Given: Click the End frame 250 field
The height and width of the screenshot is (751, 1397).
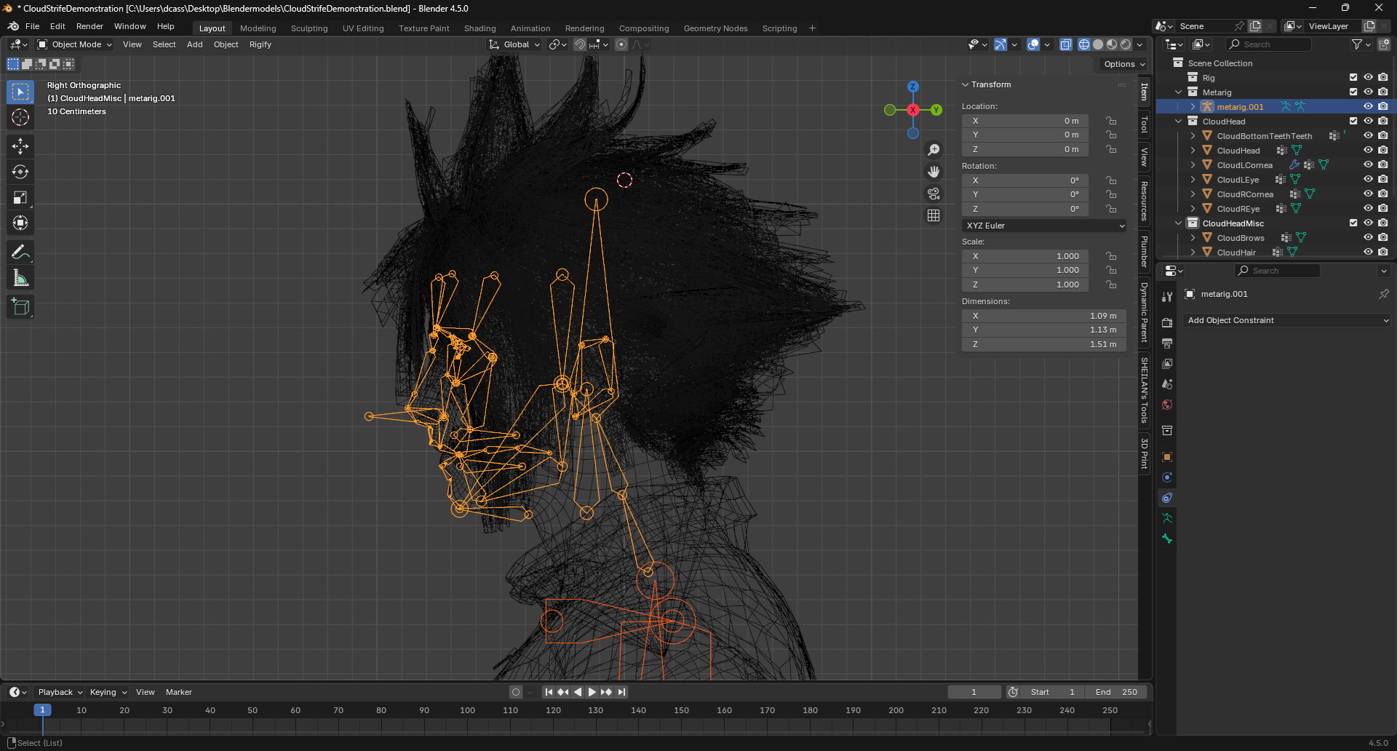Looking at the screenshot, I should pyautogui.click(x=1116, y=692).
